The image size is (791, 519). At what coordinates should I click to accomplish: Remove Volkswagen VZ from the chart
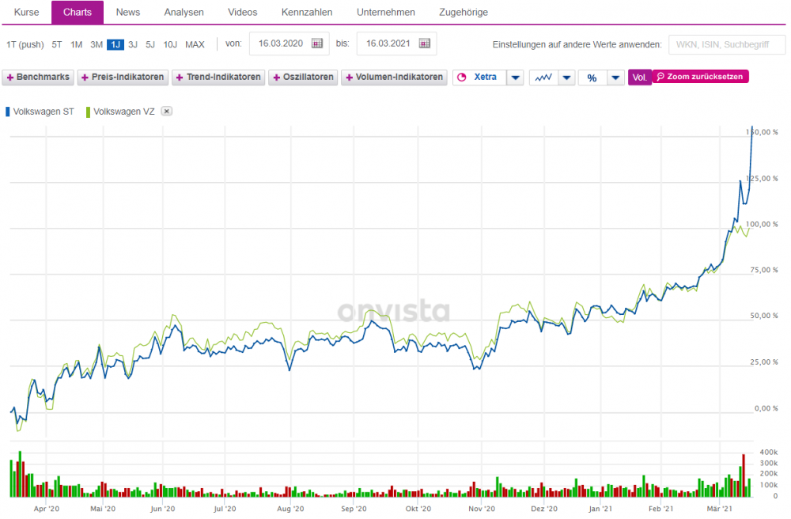pyautogui.click(x=166, y=112)
